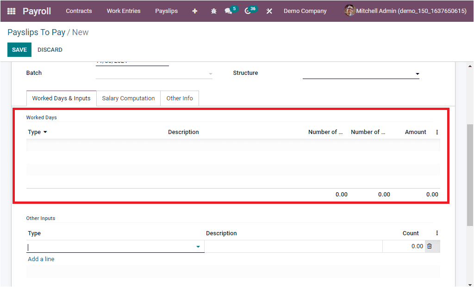This screenshot has width=474, height=287.
Task: Open Worked Days optional columns kebab icon
Action: click(x=437, y=132)
